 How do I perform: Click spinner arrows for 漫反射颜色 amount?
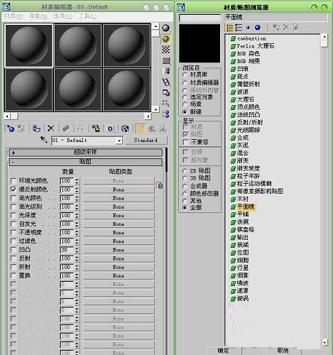point(77,190)
